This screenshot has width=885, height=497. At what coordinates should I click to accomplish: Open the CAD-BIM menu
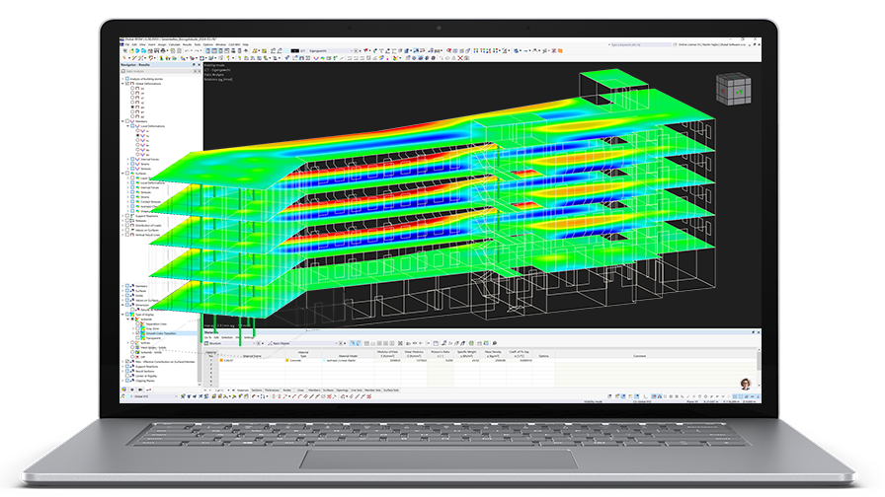234,44
